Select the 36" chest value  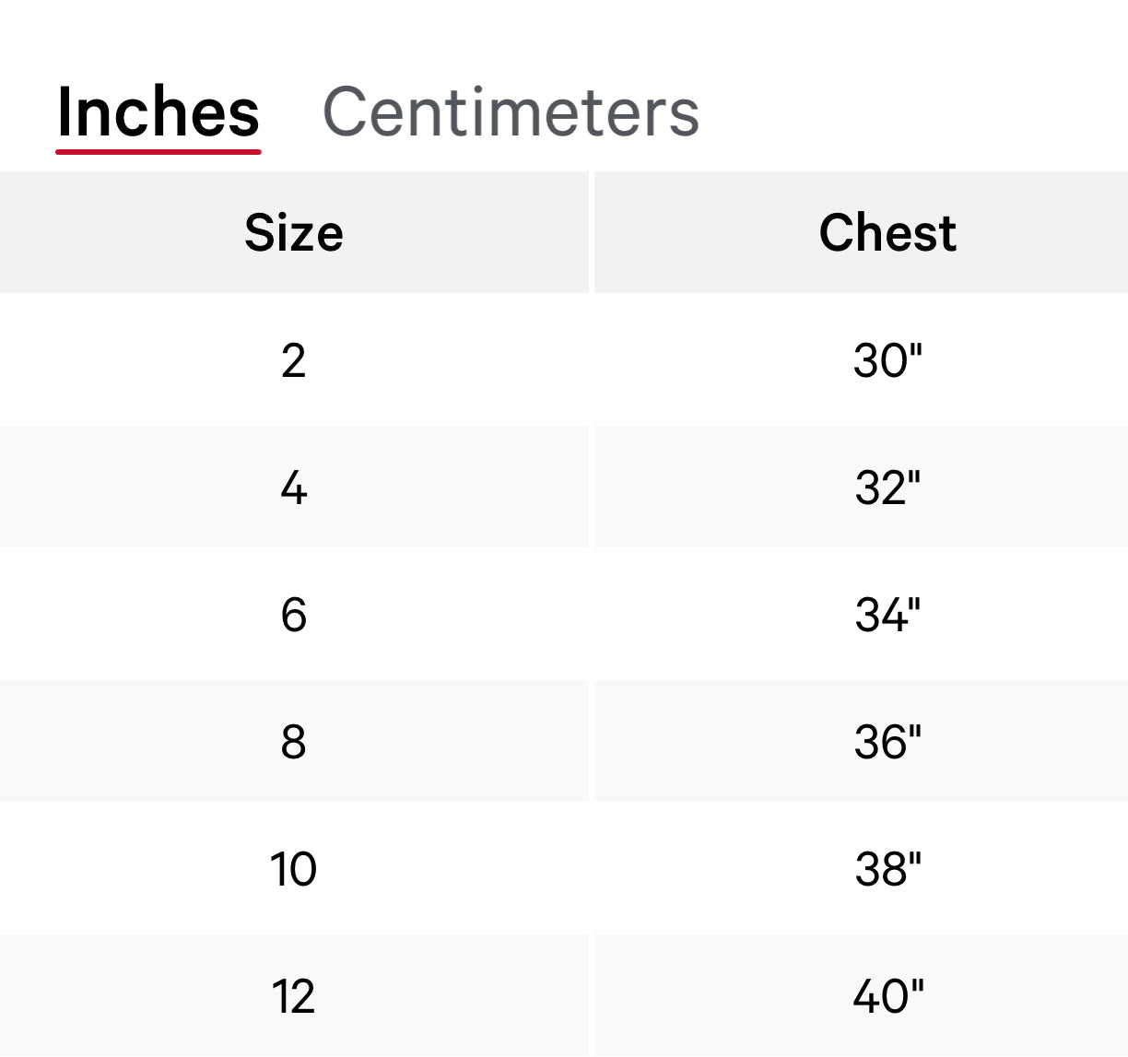(887, 741)
